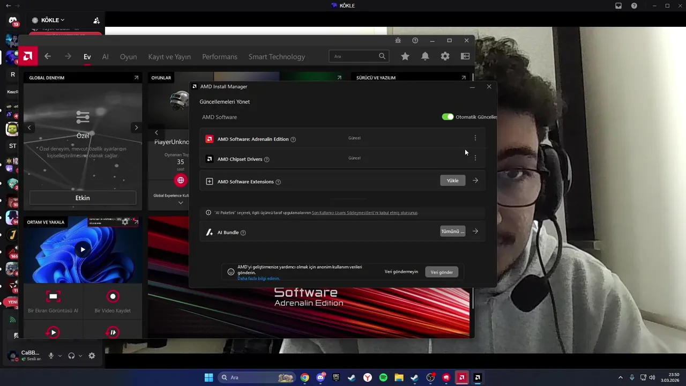Switch to the AI tab

pyautogui.click(x=106, y=57)
